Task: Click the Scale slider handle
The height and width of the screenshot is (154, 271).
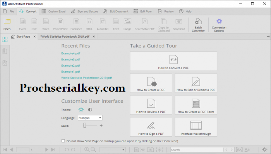Action: (x=84, y=126)
